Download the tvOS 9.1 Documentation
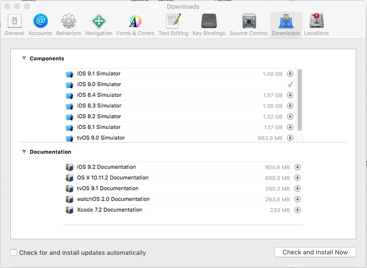The width and height of the screenshot is (367, 268). (x=297, y=189)
